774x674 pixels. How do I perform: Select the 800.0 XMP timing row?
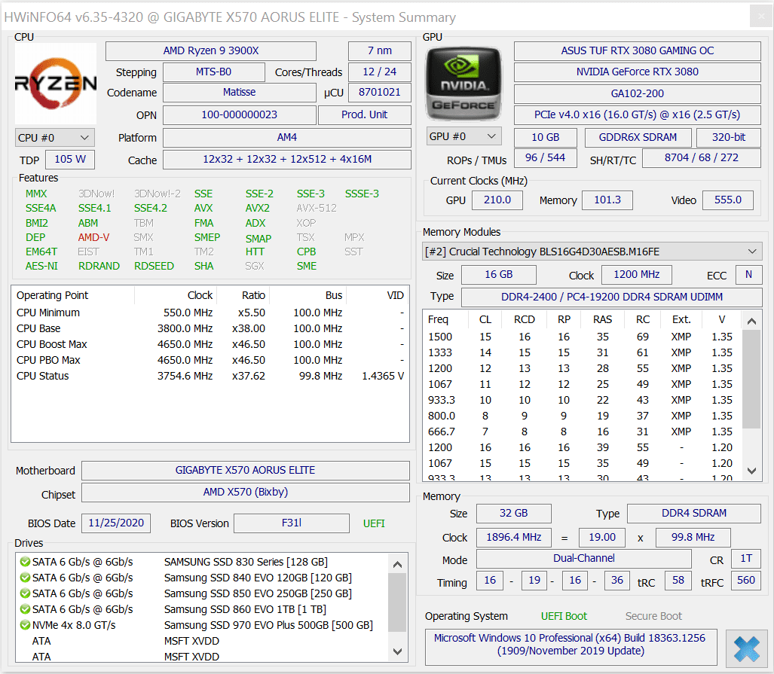click(582, 416)
